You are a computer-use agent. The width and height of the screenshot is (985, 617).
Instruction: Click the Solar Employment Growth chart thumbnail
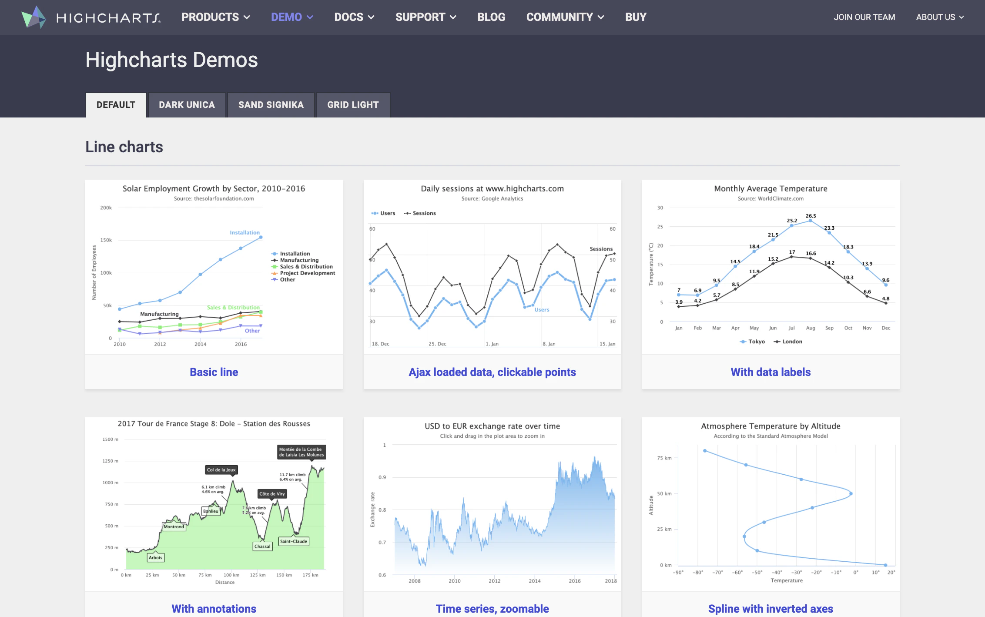click(x=214, y=267)
